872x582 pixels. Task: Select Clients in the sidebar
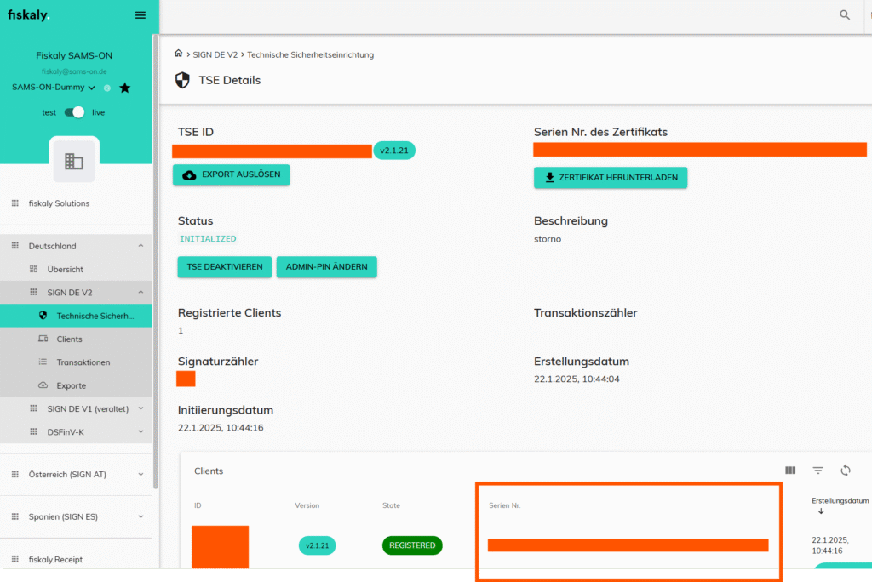pos(69,339)
